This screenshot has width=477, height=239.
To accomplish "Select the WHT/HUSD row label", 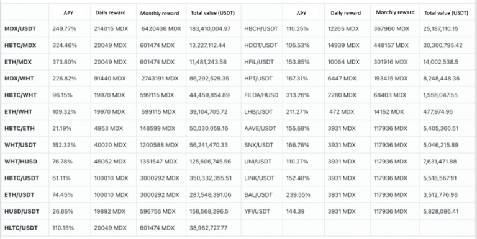I will [x=20, y=162].
